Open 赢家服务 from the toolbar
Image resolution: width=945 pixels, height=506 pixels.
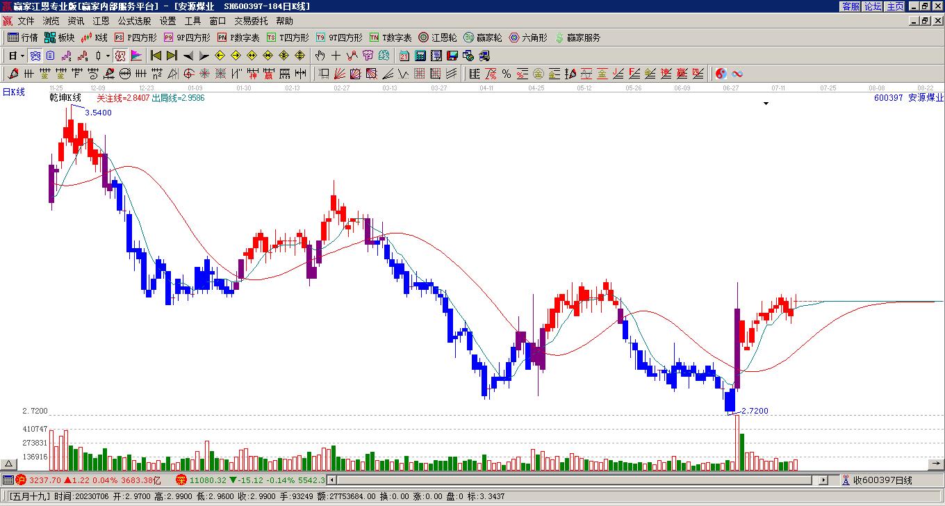[x=577, y=38]
